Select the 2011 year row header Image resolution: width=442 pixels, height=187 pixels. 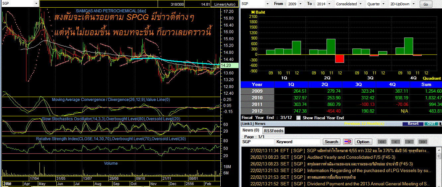(x=257, y=104)
